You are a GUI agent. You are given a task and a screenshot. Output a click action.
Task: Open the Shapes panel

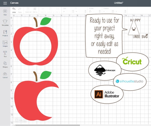5,64
